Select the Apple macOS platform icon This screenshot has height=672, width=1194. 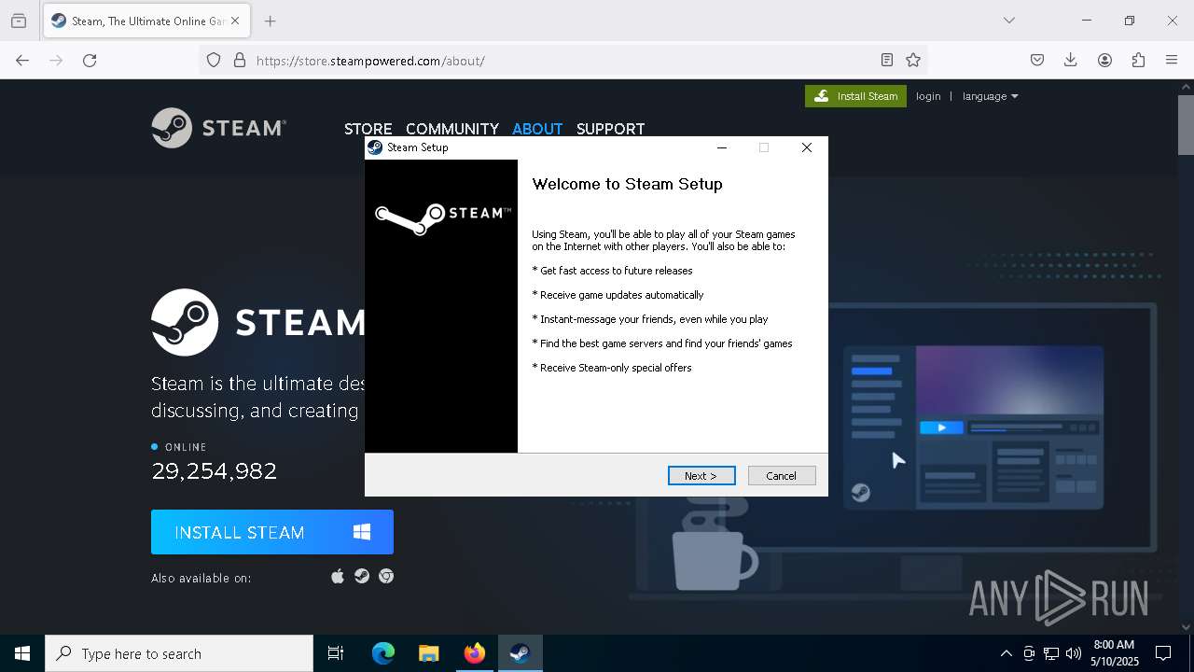point(338,577)
